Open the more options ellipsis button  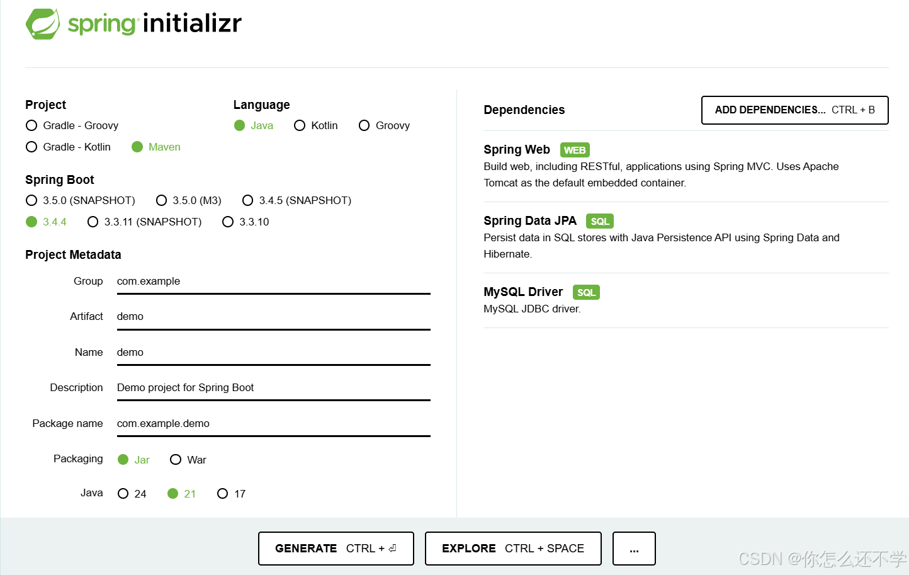[x=634, y=549]
